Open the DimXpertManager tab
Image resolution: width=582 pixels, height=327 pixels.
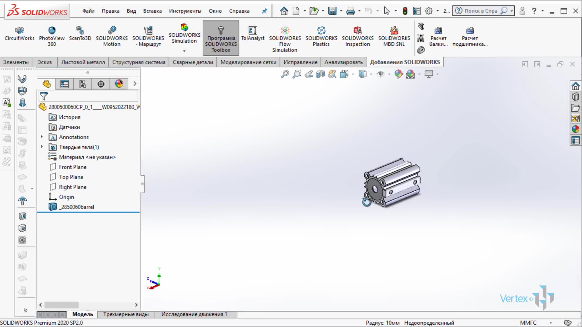tap(101, 84)
